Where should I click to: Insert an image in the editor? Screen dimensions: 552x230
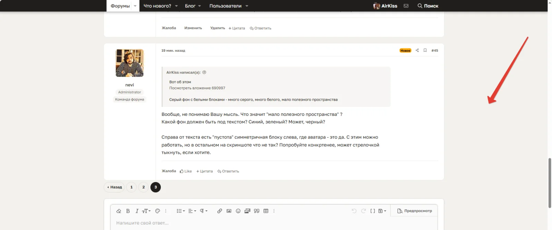(229, 211)
